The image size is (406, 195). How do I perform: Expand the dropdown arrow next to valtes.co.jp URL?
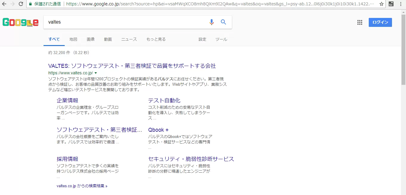[95, 73]
